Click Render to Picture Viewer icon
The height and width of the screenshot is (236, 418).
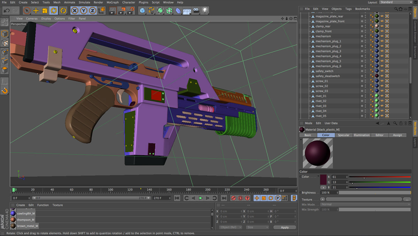tap(122, 11)
